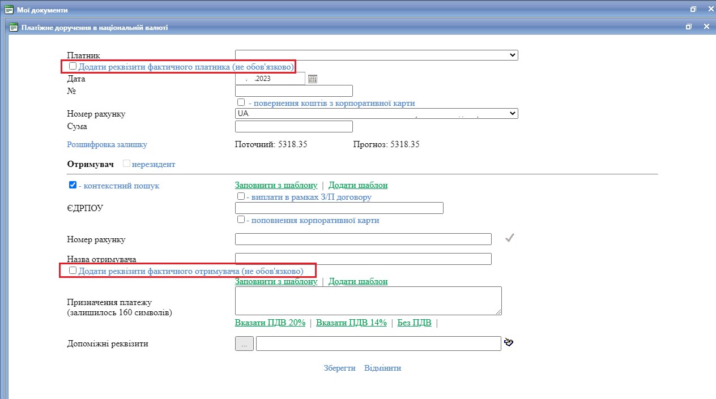Open Розшифровка залишку link
Viewport: 716px width, 399px height.
tap(107, 144)
